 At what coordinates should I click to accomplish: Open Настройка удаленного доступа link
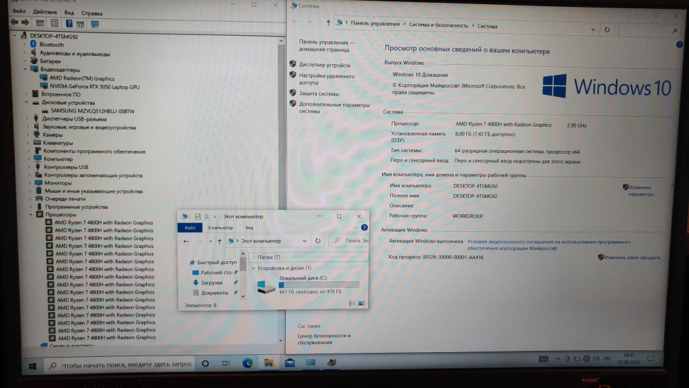point(327,79)
